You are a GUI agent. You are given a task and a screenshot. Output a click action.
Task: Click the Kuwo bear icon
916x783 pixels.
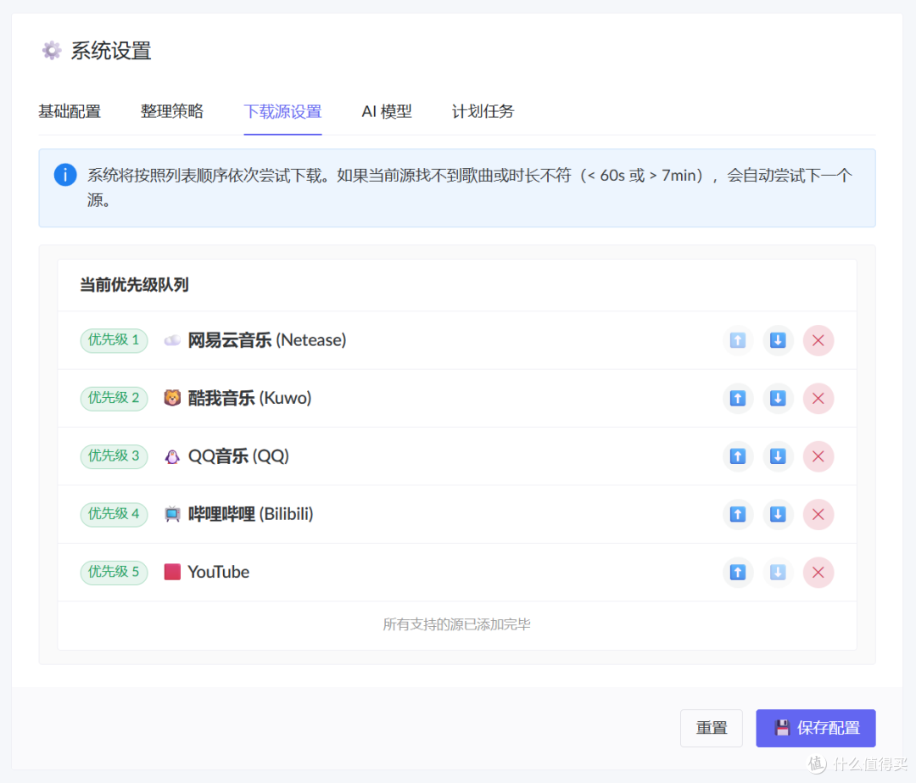[x=172, y=398]
